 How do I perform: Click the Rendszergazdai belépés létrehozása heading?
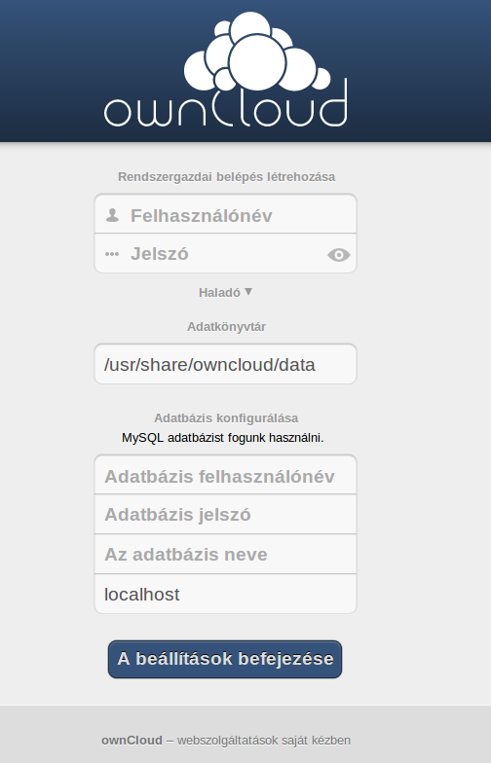point(226,177)
